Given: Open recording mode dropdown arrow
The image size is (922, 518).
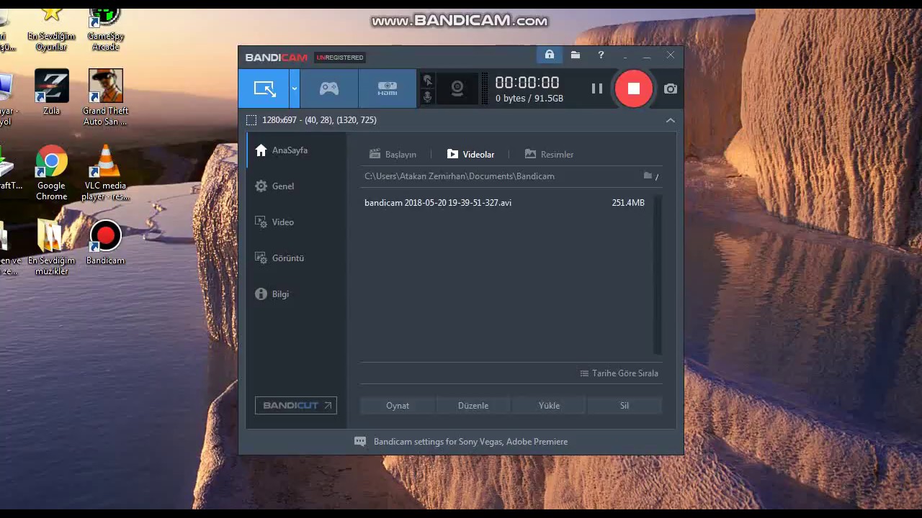Looking at the screenshot, I should pos(294,88).
